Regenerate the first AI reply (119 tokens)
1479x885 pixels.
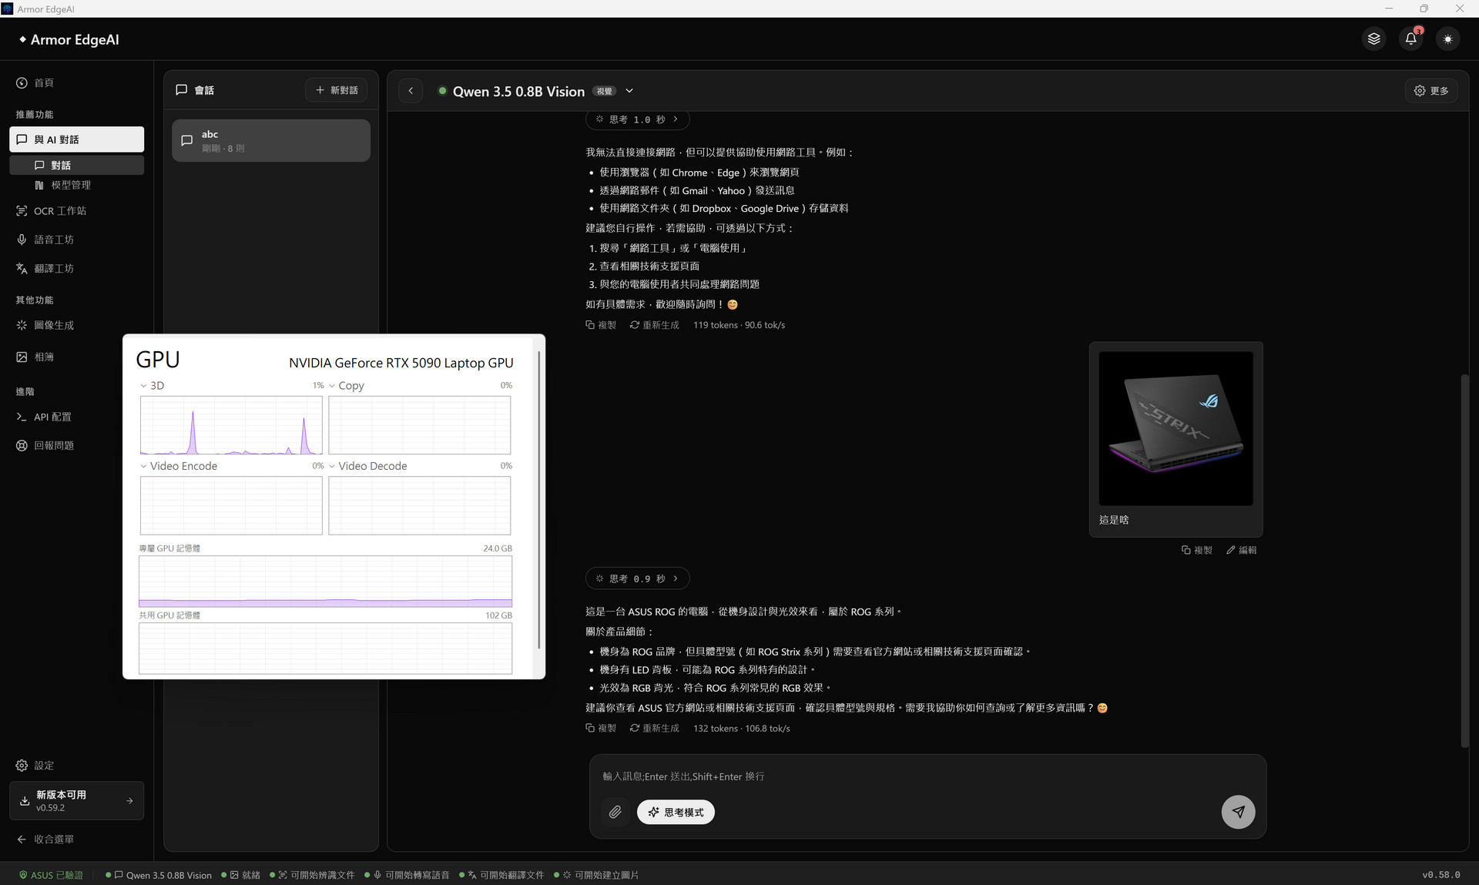(x=655, y=325)
